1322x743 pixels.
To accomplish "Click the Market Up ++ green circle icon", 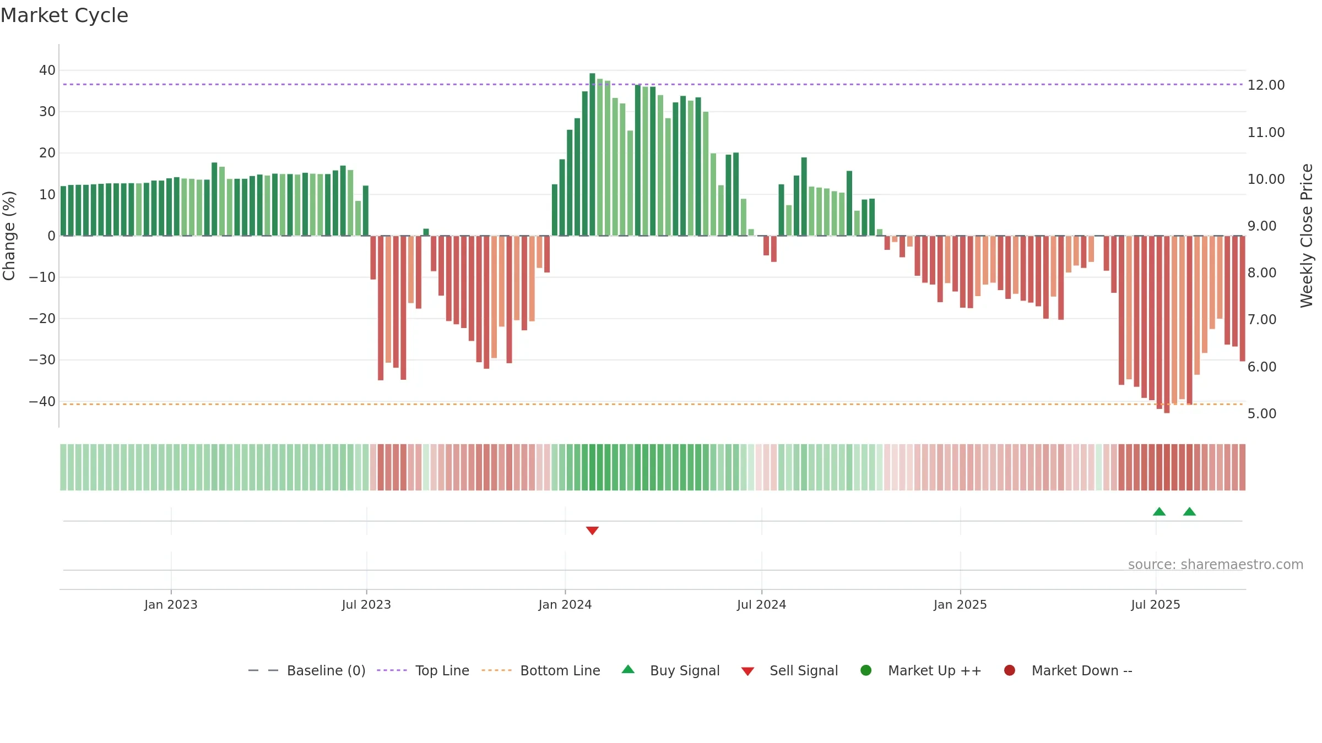I will click(x=866, y=670).
